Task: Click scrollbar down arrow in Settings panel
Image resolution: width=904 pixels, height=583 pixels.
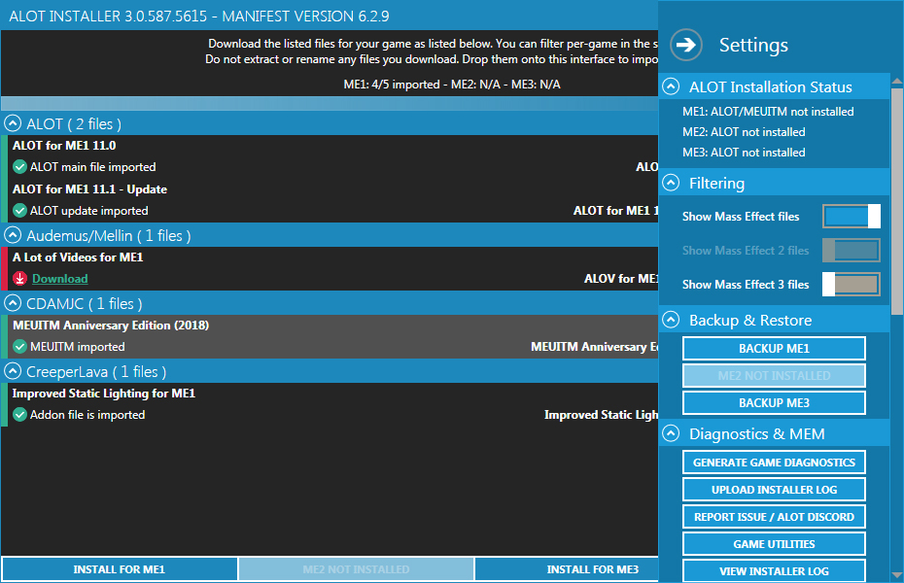Action: coord(897,575)
